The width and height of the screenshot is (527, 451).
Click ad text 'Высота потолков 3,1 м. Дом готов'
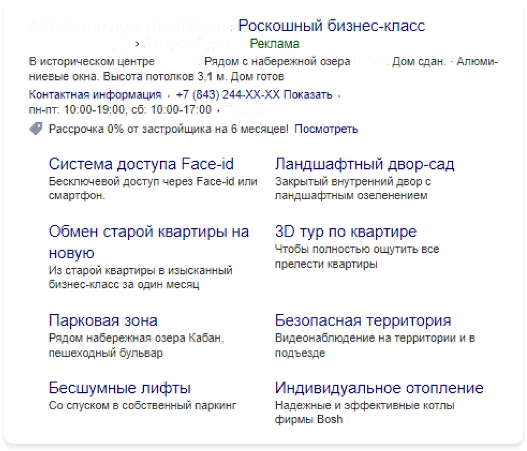tap(193, 76)
